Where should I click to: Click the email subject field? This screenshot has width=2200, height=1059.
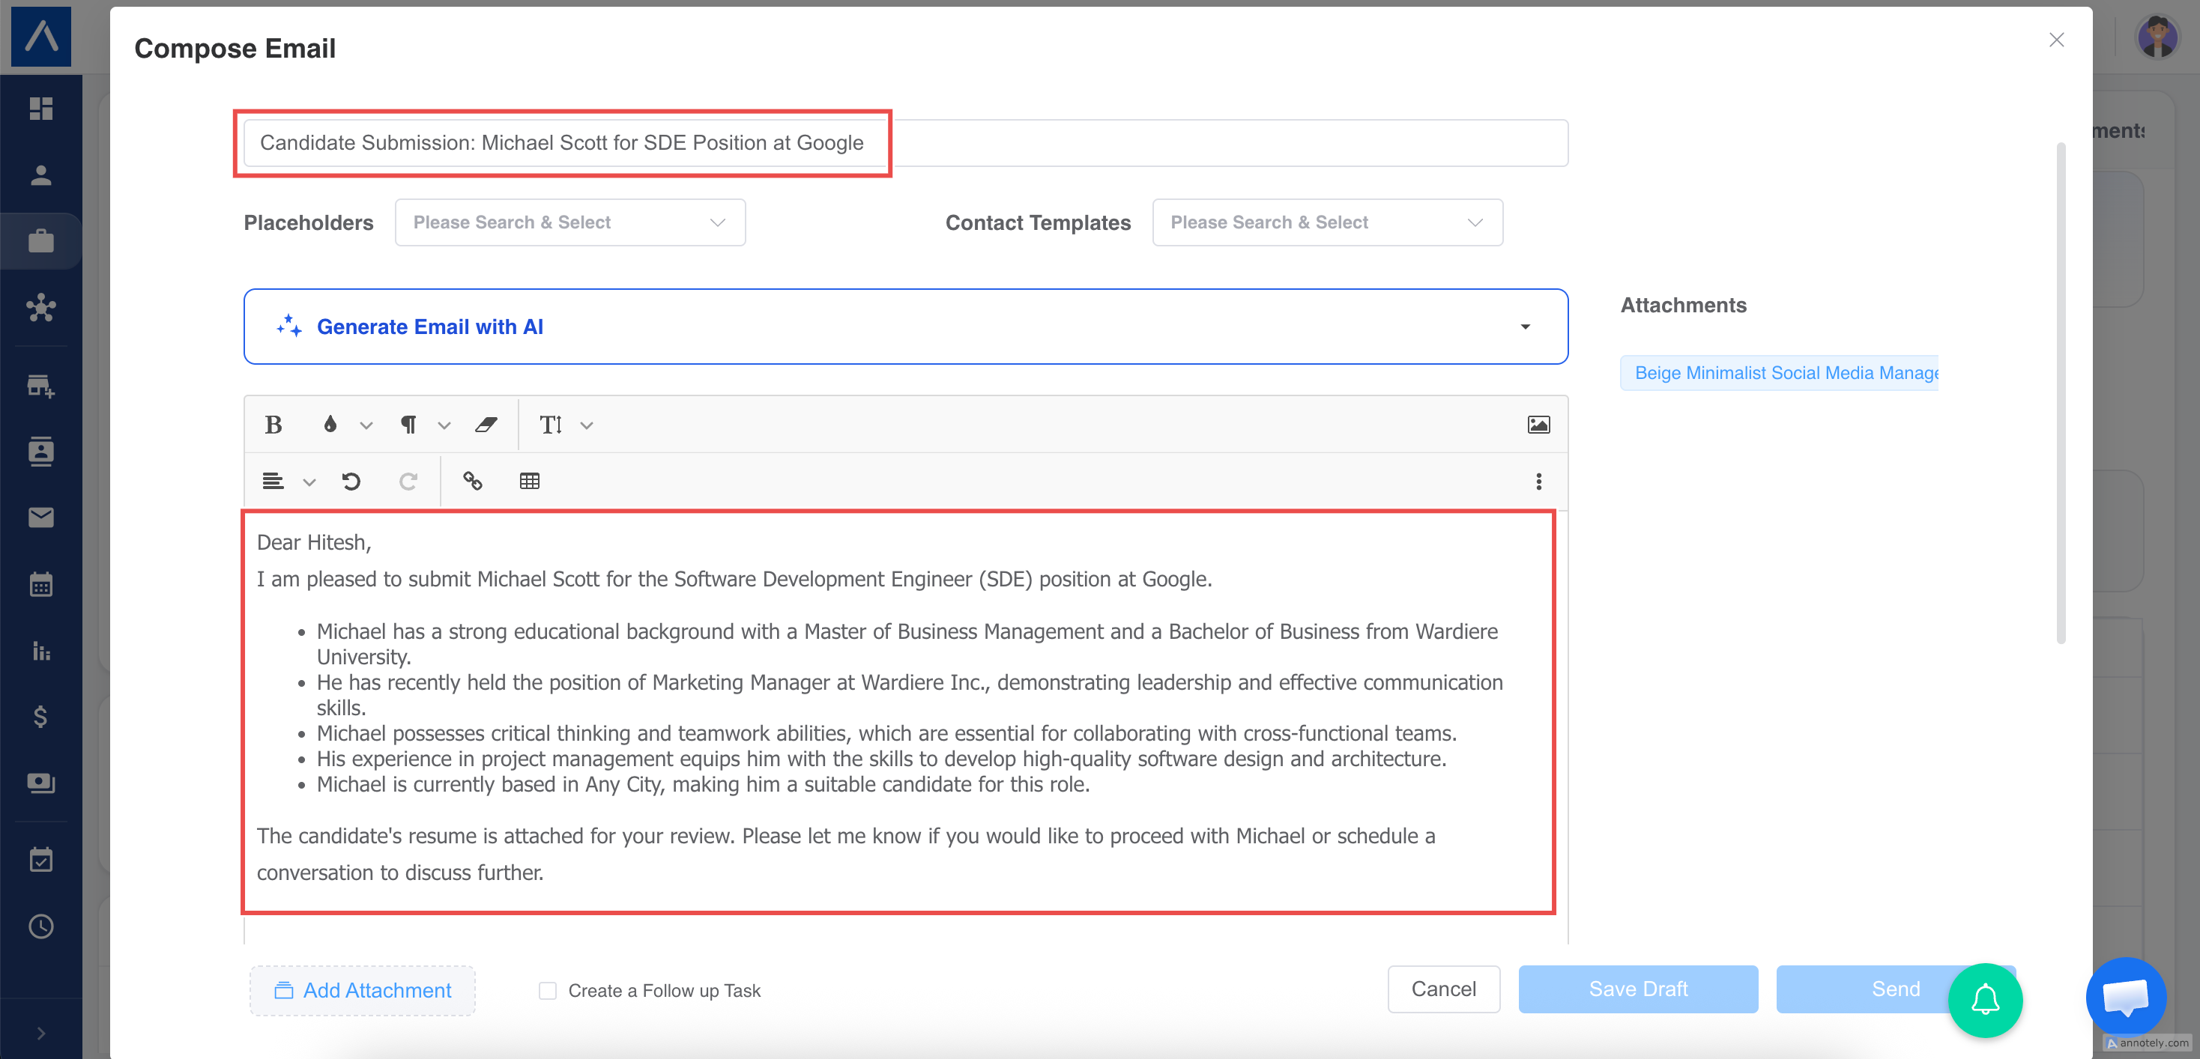pos(905,143)
